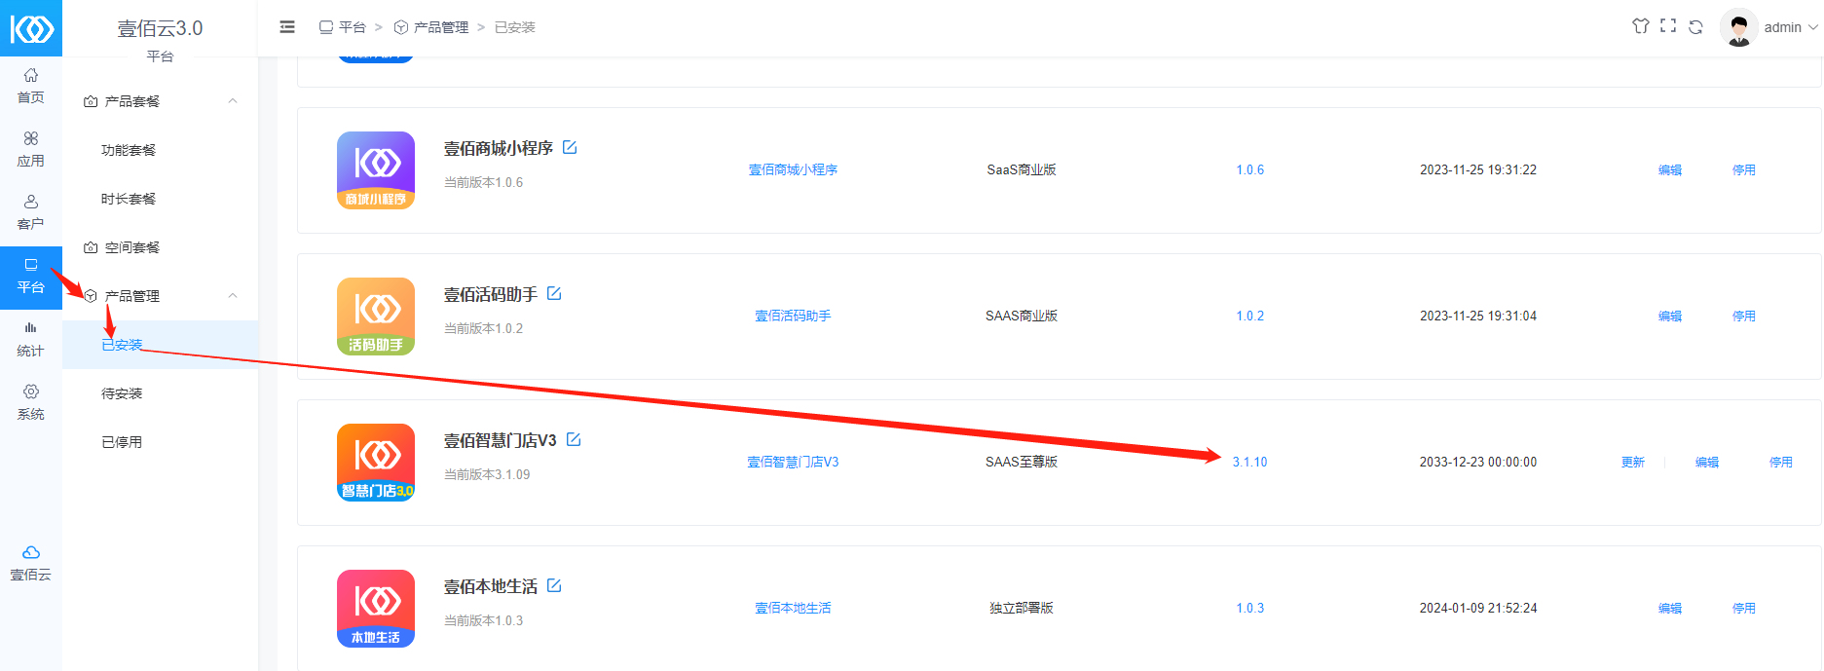This screenshot has height=671, width=1824.
Task: Click version 1.0.3 link
Action: pyautogui.click(x=1250, y=608)
